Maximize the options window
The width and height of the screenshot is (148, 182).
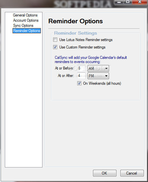tap(128, 2)
